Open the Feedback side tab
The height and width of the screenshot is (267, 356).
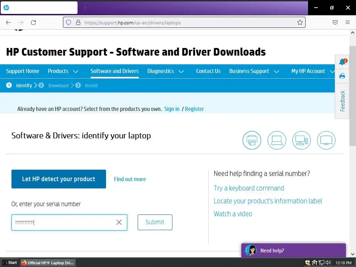[x=342, y=101]
